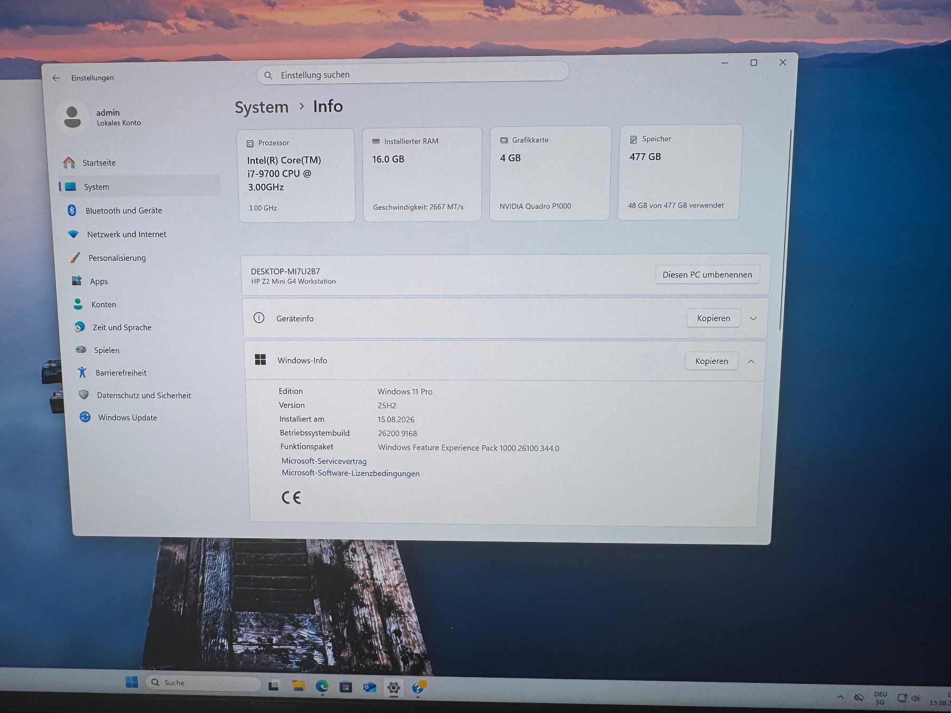Click System in the breadcrumb
Image resolution: width=951 pixels, height=713 pixels.
(262, 107)
